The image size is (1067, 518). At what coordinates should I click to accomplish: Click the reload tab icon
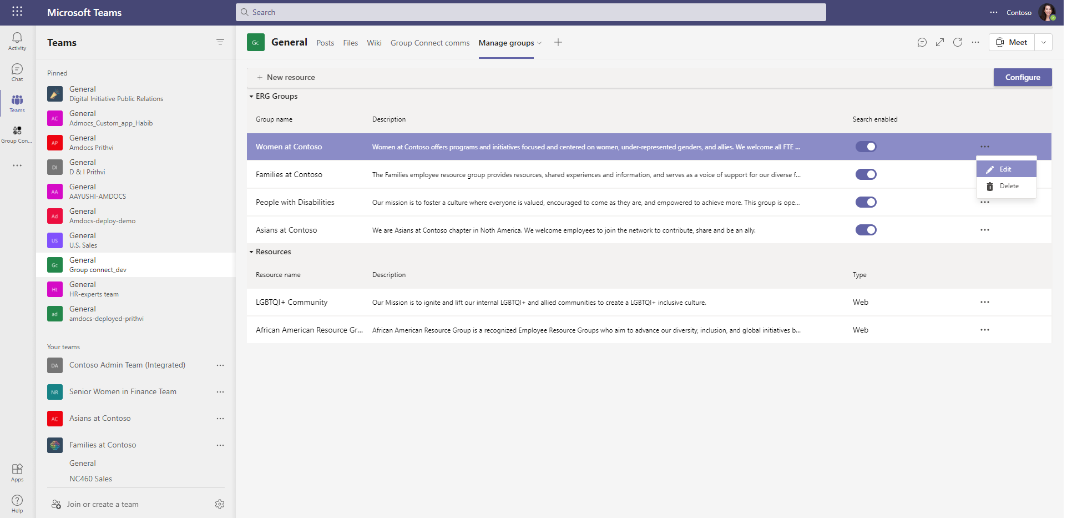coord(958,42)
